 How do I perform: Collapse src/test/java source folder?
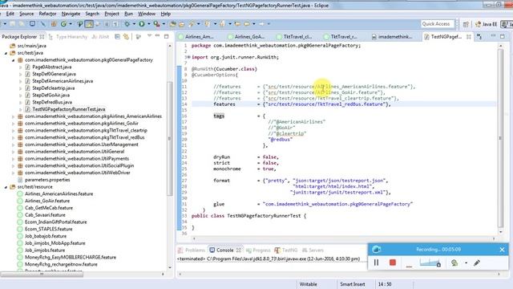tap(6, 53)
